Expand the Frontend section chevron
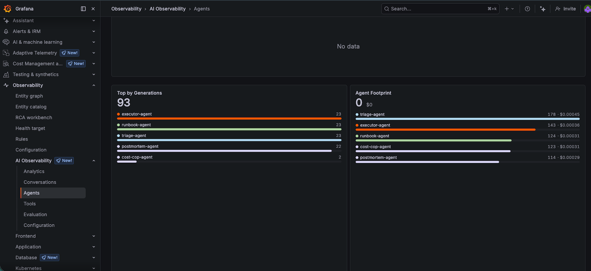Screen dimensions: 591x271 (94, 236)
